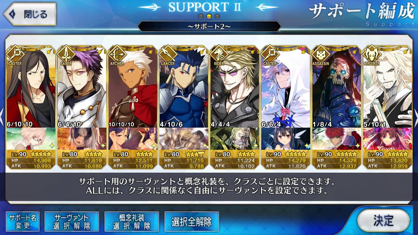
Task: Select the white-hooded Caster class icon
Action: 269,53
